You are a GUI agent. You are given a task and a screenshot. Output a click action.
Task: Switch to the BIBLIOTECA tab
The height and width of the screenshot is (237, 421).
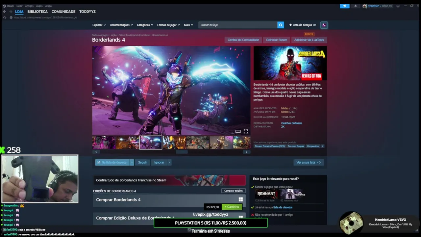pyautogui.click(x=37, y=12)
